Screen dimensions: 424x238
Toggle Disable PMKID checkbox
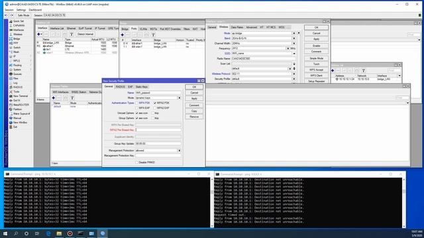[x=137, y=162]
